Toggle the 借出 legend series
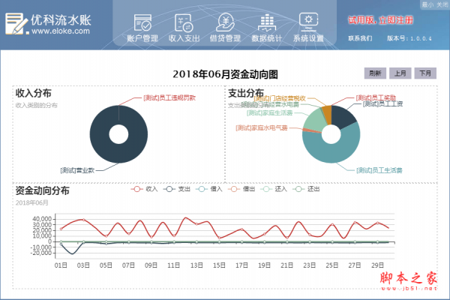450x300 pixels. (241, 189)
